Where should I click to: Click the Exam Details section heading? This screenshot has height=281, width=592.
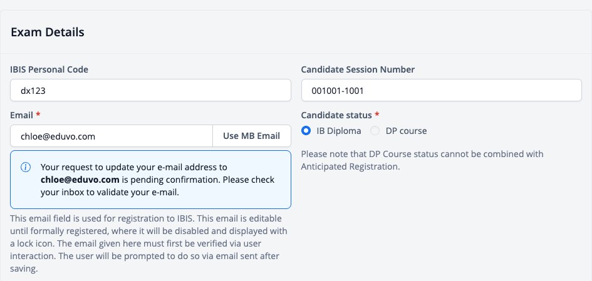[x=48, y=33]
